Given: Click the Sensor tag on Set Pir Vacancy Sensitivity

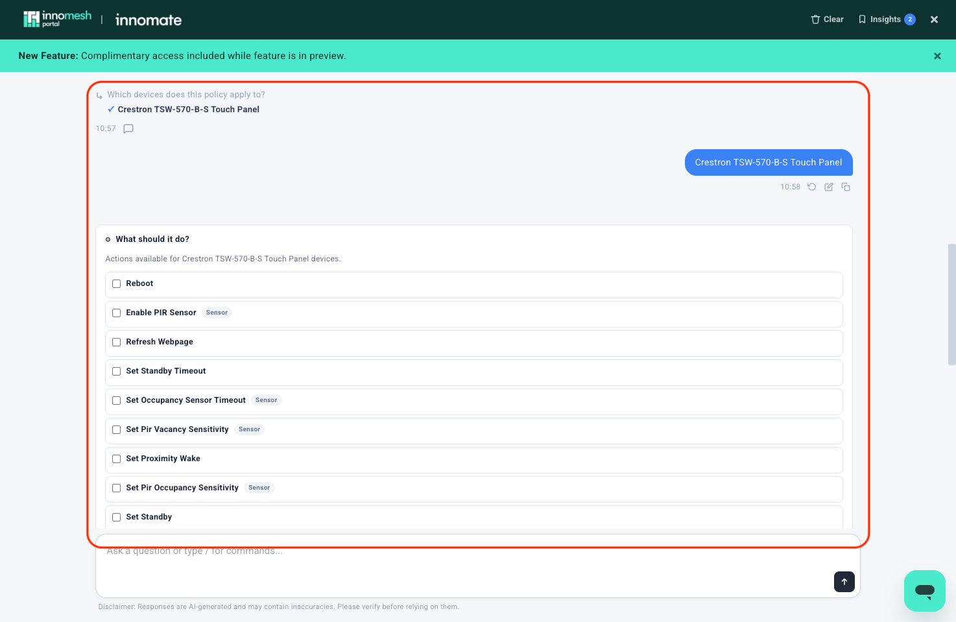Looking at the screenshot, I should tap(249, 429).
